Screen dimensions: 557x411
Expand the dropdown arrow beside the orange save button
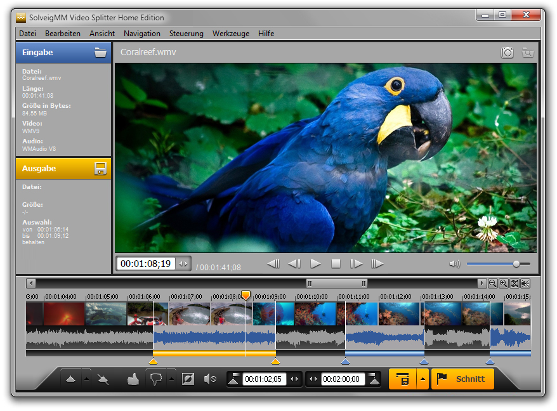point(422,379)
